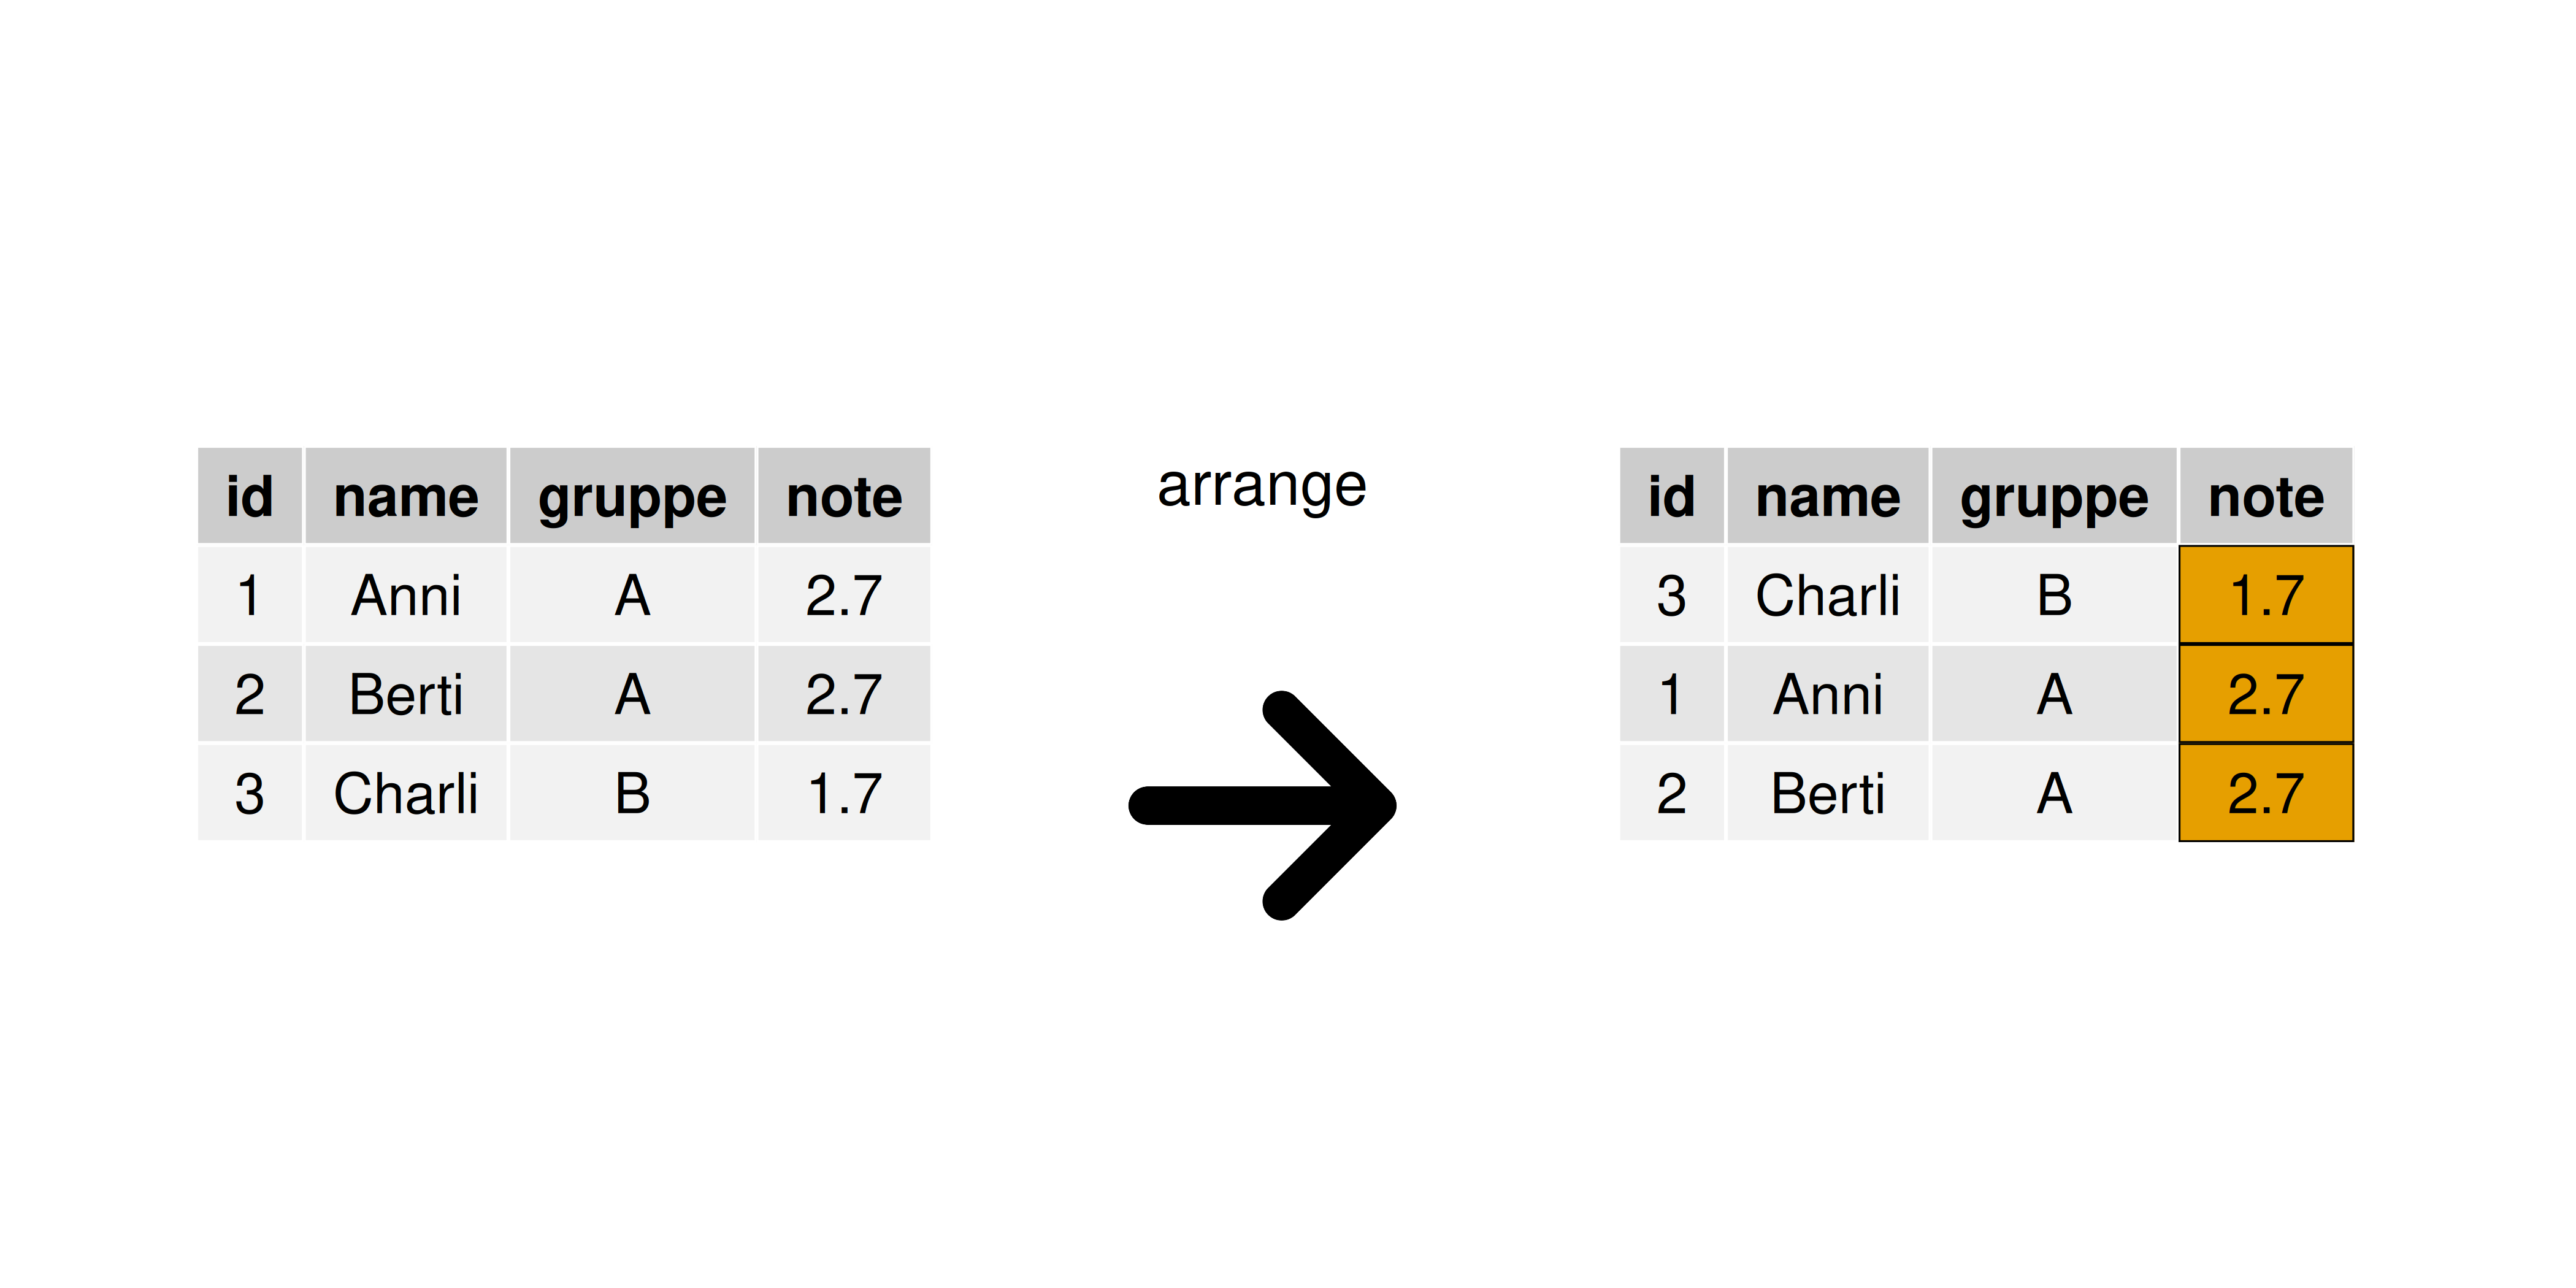Select the "Anni" cell in the left table
The image size is (2576, 1288).
tap(406, 595)
